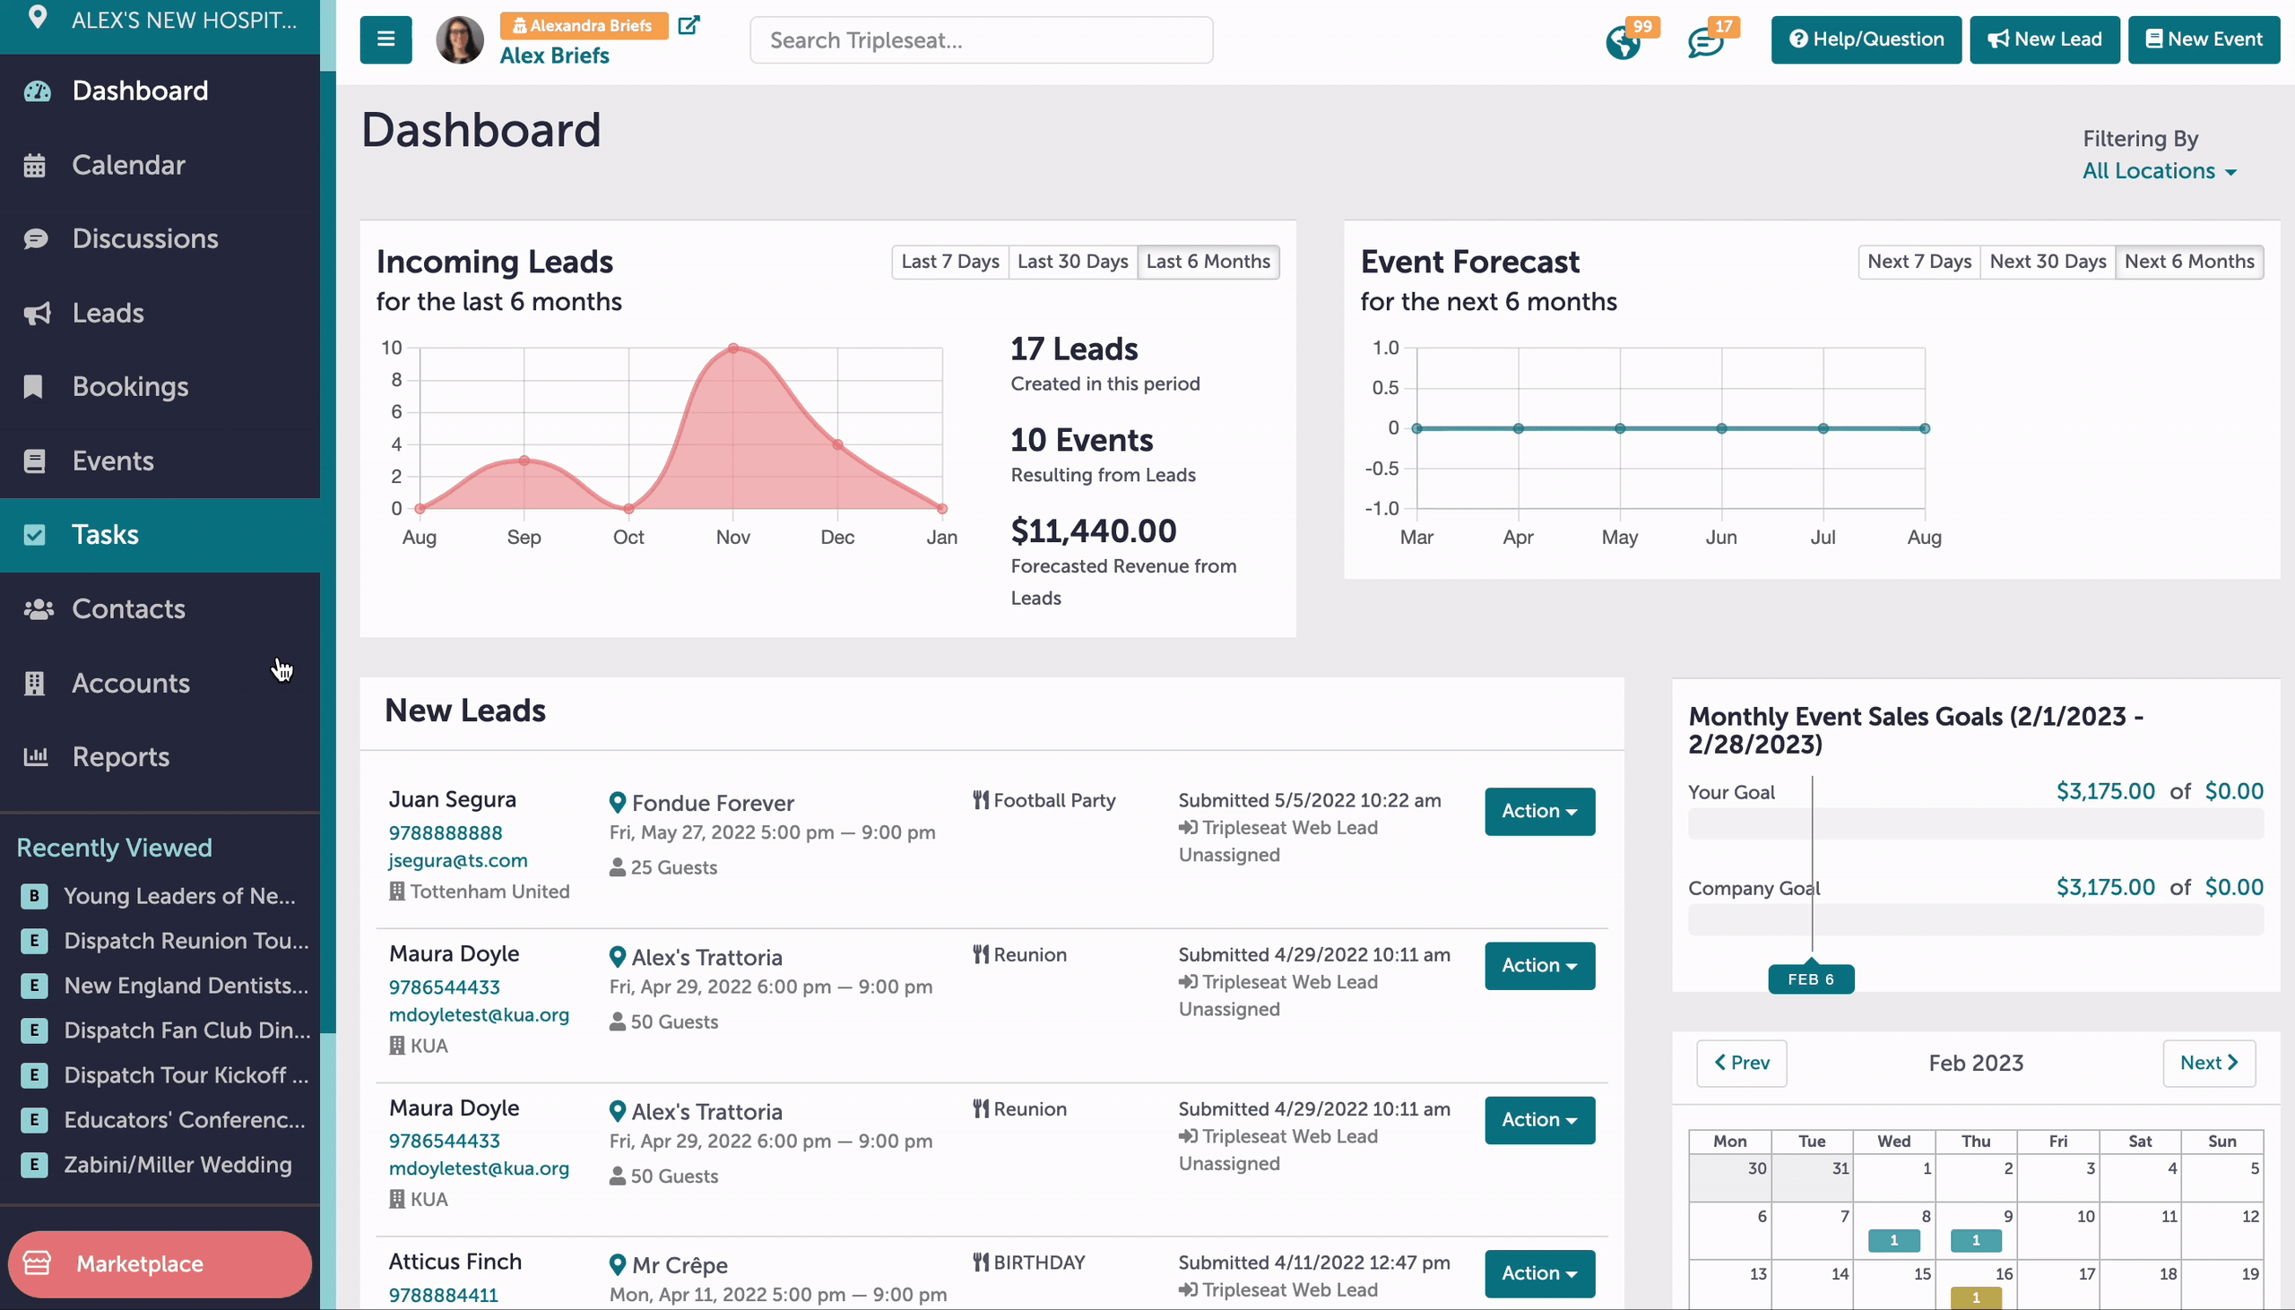Click the Reports chart icon in the sidebar

(x=35, y=756)
